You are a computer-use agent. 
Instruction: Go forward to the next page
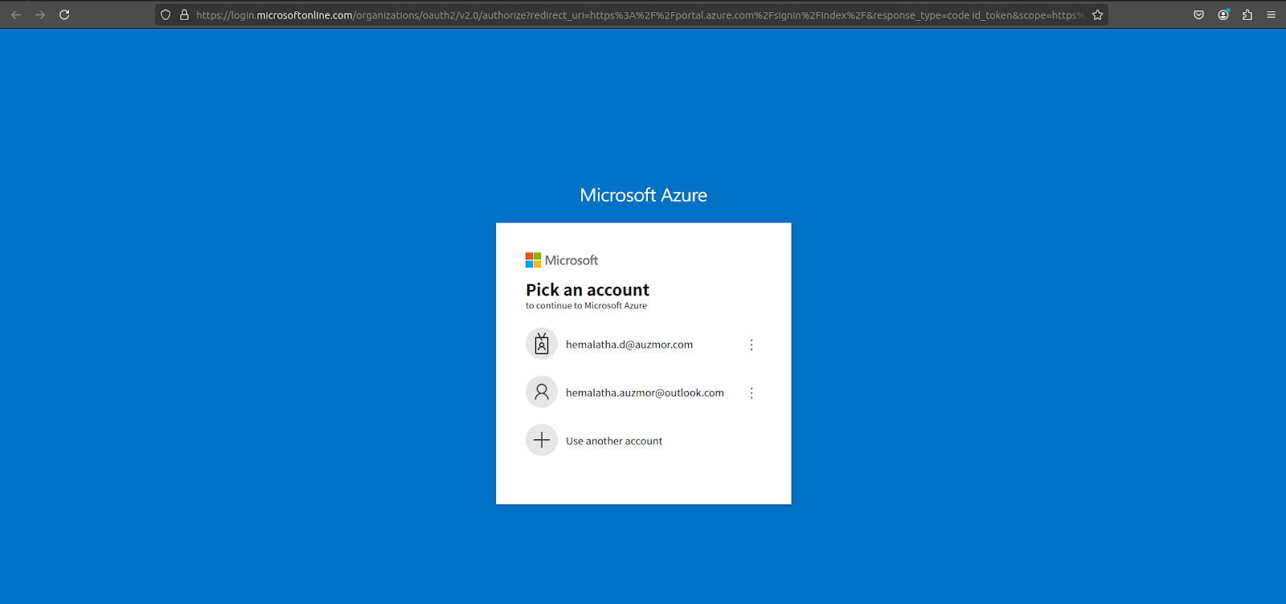tap(40, 14)
